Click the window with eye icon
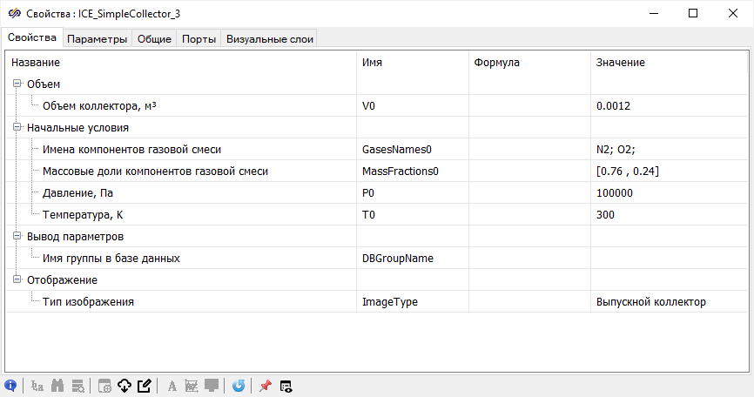754x397 pixels. pos(286,386)
